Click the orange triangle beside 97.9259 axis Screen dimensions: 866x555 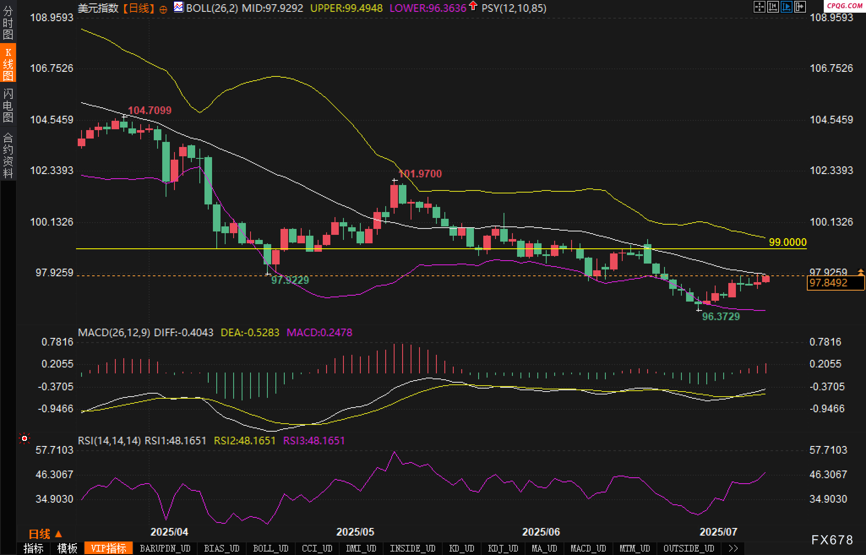860,272
